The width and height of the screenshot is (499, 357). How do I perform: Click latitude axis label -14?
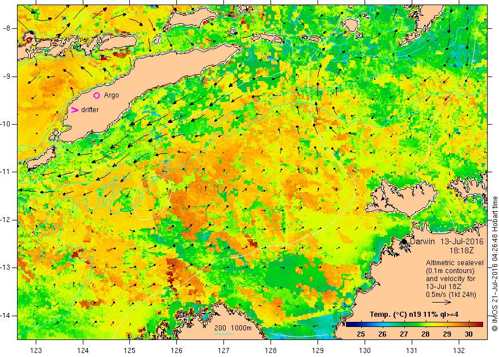click(x=6, y=316)
